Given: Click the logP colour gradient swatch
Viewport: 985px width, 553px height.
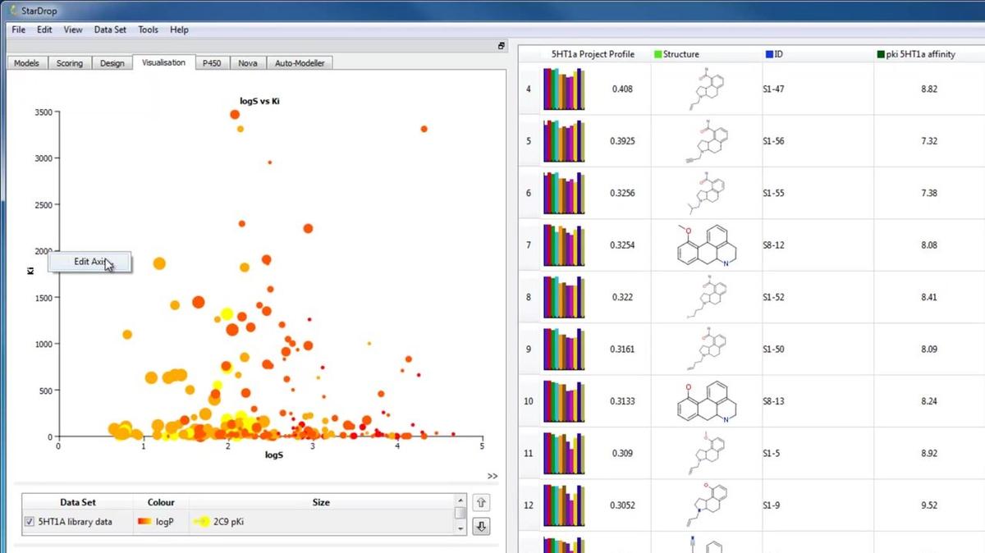Looking at the screenshot, I should point(144,522).
